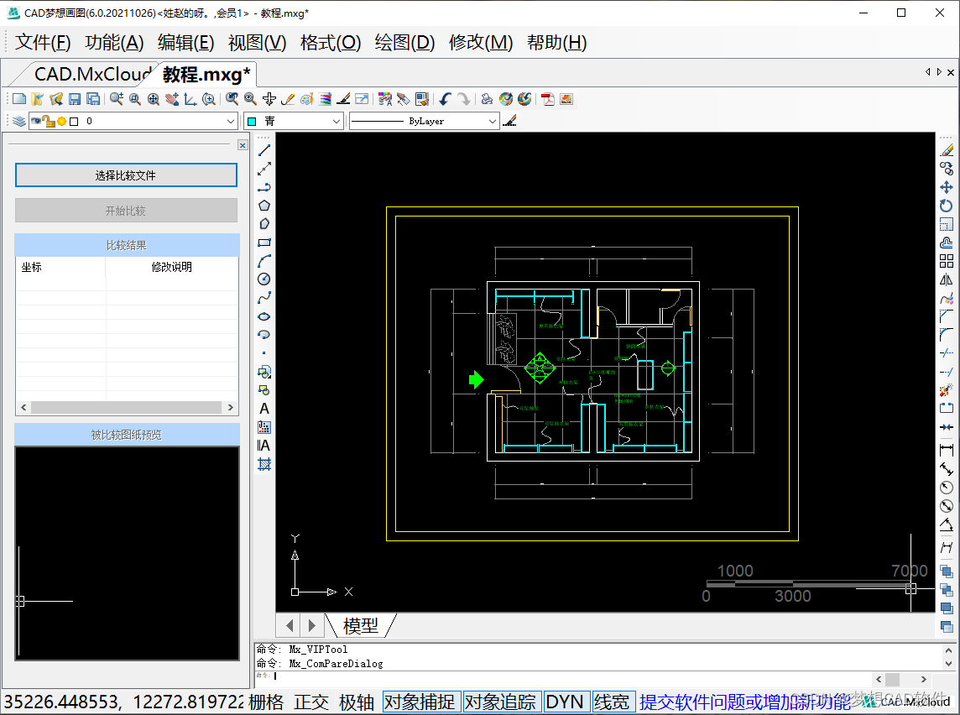This screenshot has width=960, height=715.
Task: Select the Erase tool on right toolbar
Action: (947, 150)
